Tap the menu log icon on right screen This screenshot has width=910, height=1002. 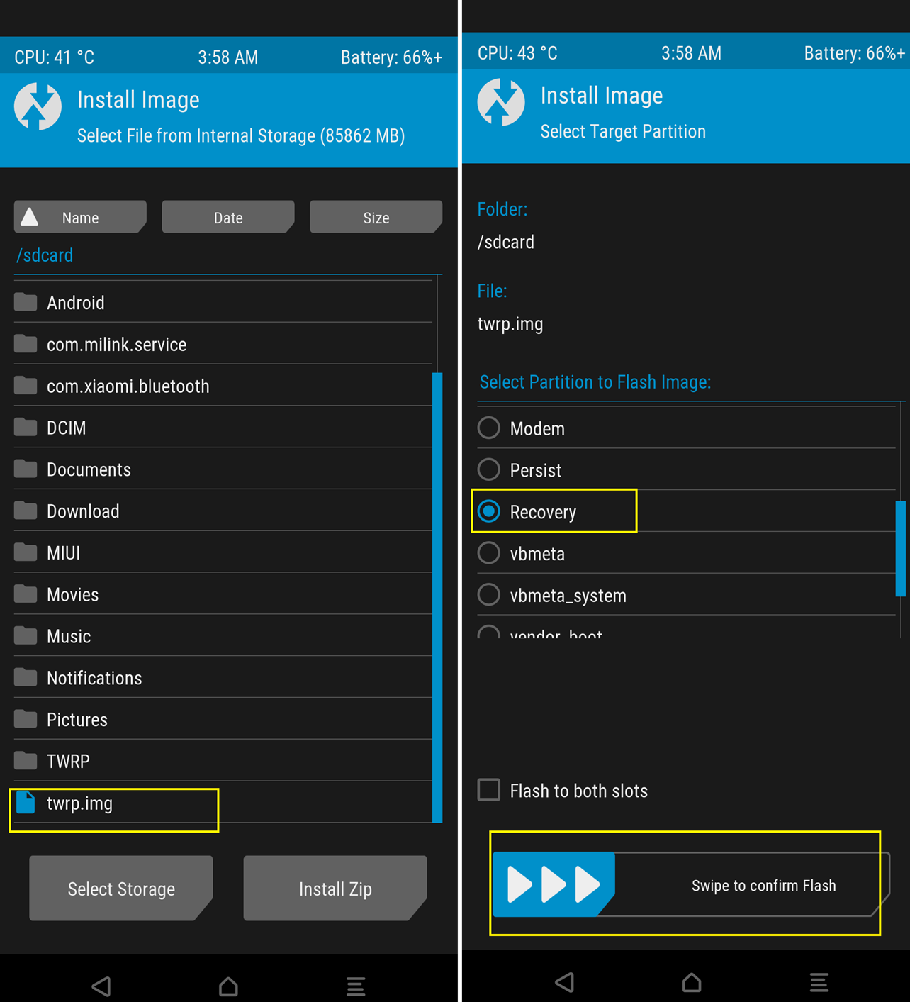point(819,982)
